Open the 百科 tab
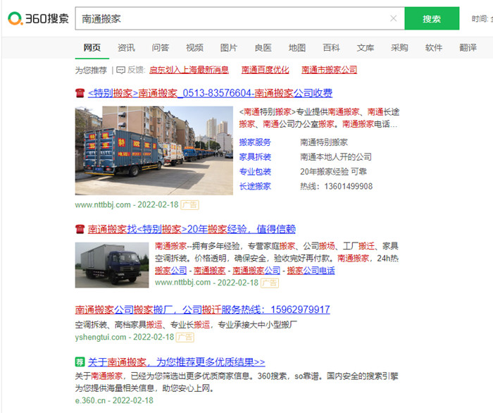 coord(331,48)
